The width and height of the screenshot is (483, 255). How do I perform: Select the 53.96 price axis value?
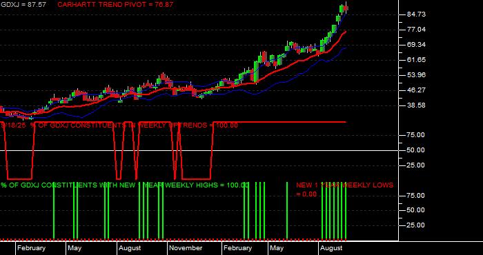point(416,74)
